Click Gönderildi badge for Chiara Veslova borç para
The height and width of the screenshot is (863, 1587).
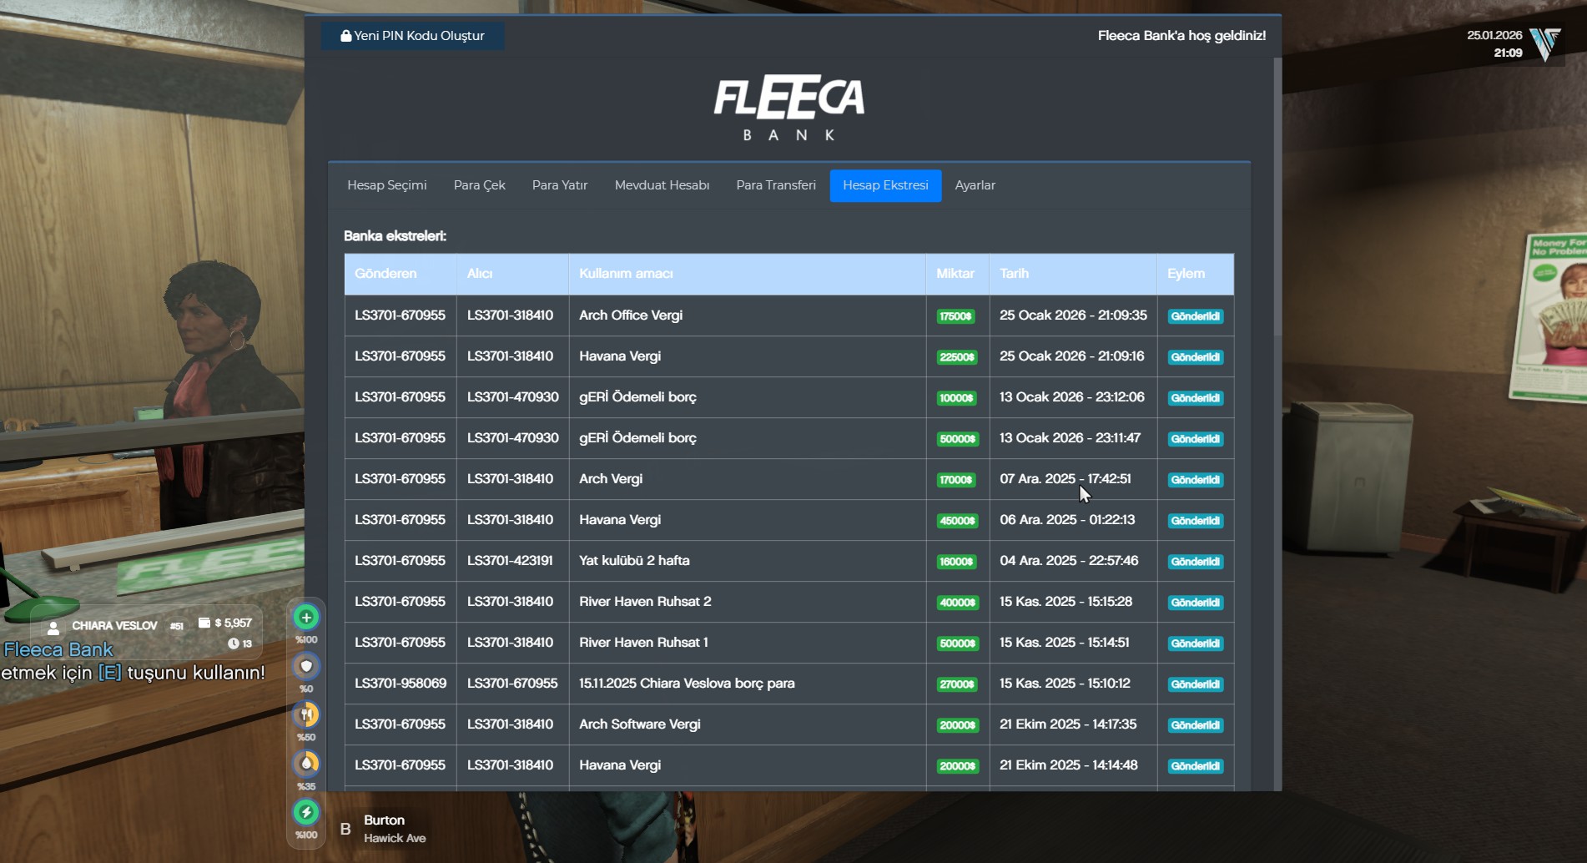click(1196, 684)
